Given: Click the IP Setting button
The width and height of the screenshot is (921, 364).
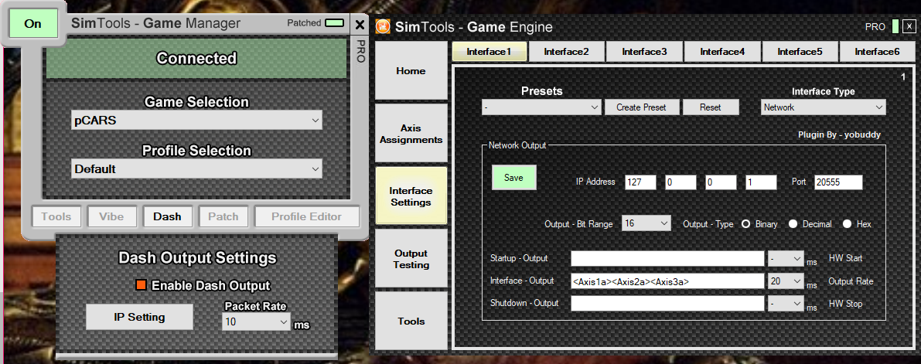Looking at the screenshot, I should pyautogui.click(x=139, y=317).
